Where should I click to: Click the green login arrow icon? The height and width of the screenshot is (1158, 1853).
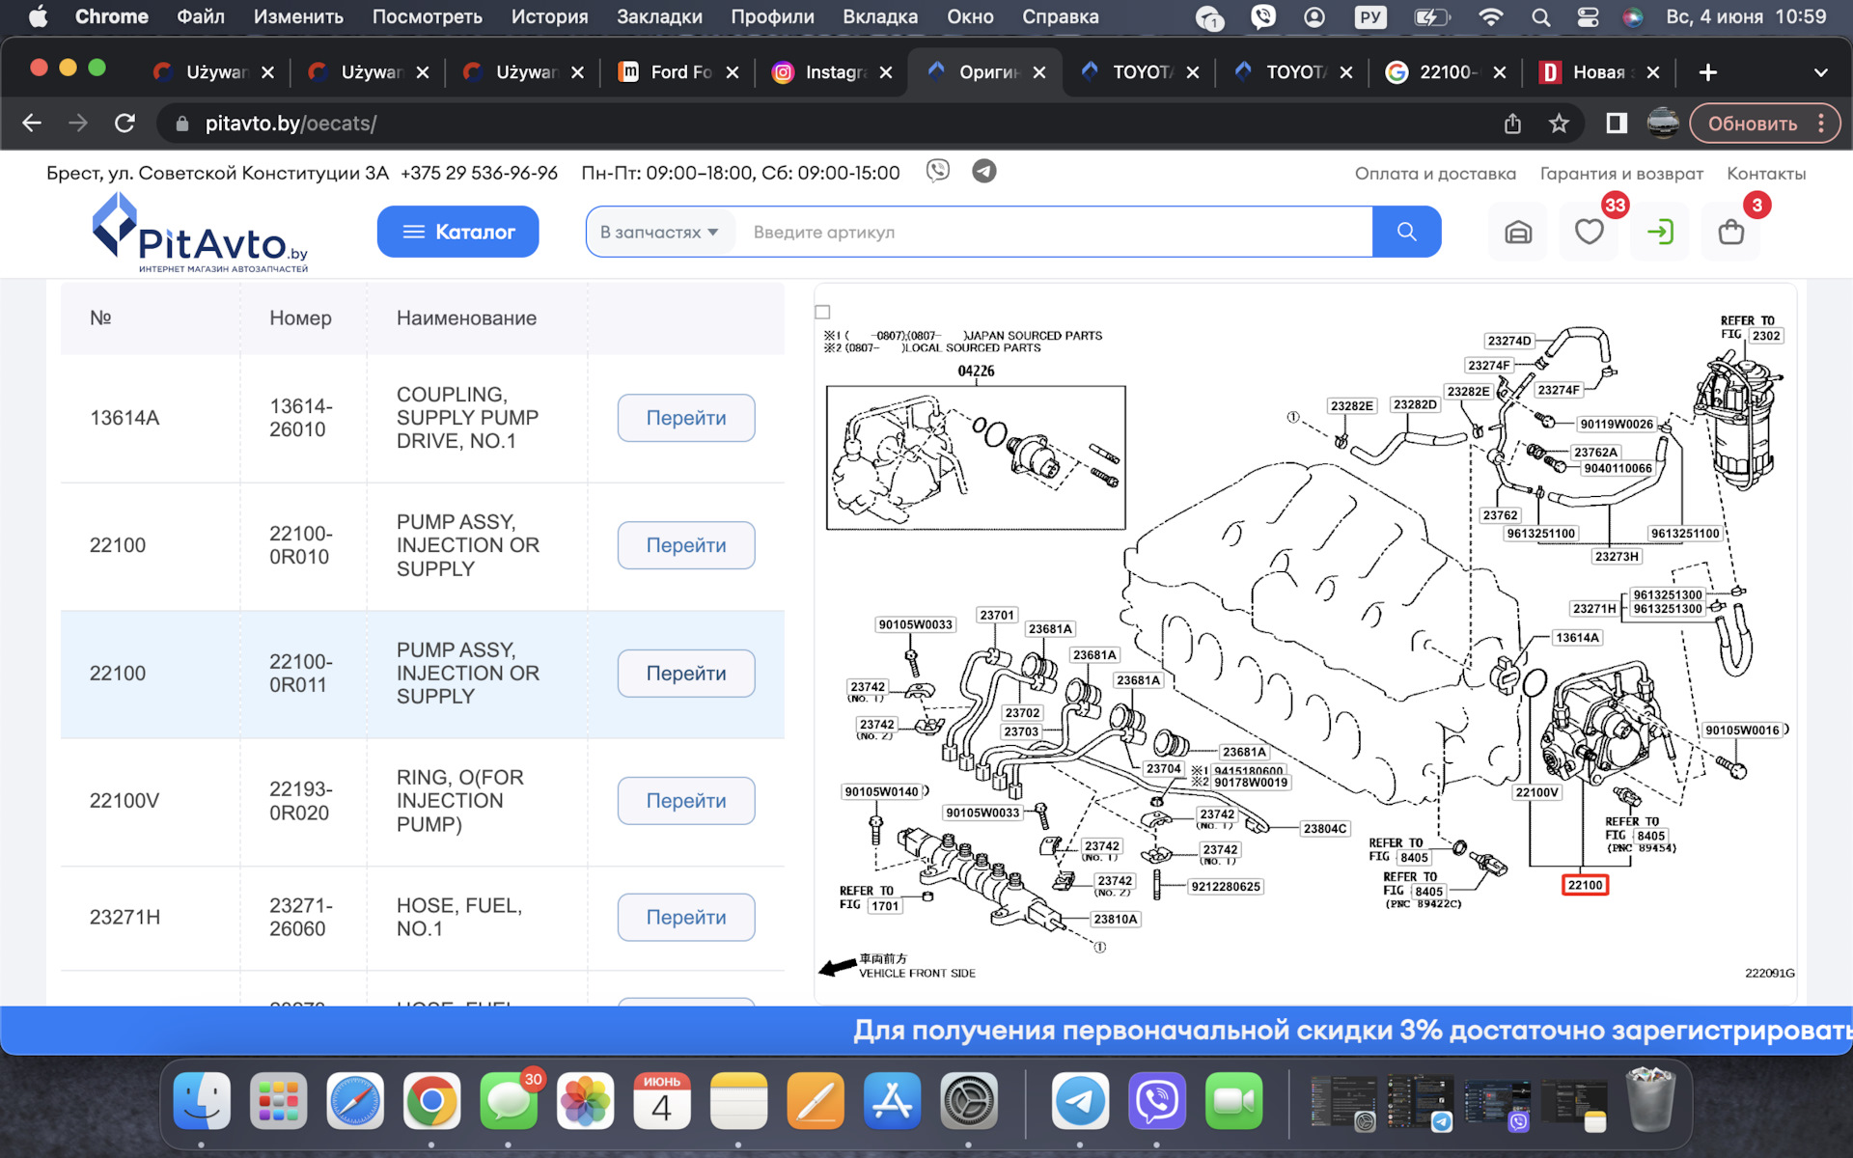[x=1660, y=232]
